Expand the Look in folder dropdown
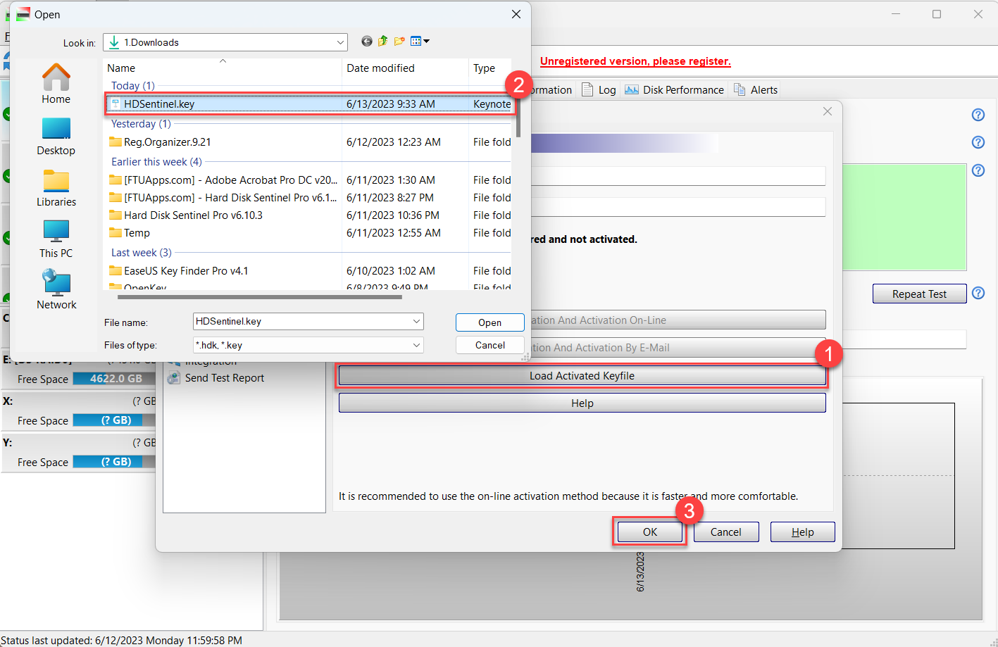This screenshot has width=998, height=647. (x=340, y=42)
